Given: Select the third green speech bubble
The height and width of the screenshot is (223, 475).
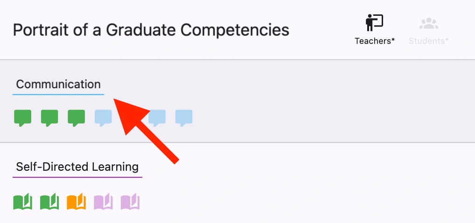Looking at the screenshot, I should click(77, 118).
